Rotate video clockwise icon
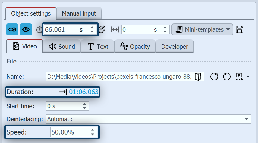Screen dimensions: 258x143 (227, 77)
